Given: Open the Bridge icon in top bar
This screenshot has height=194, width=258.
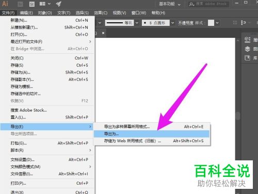Looking at the screenshot, I should point(20,4).
